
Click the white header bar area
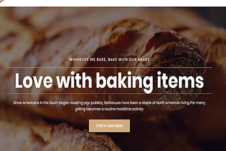pos(113,3)
